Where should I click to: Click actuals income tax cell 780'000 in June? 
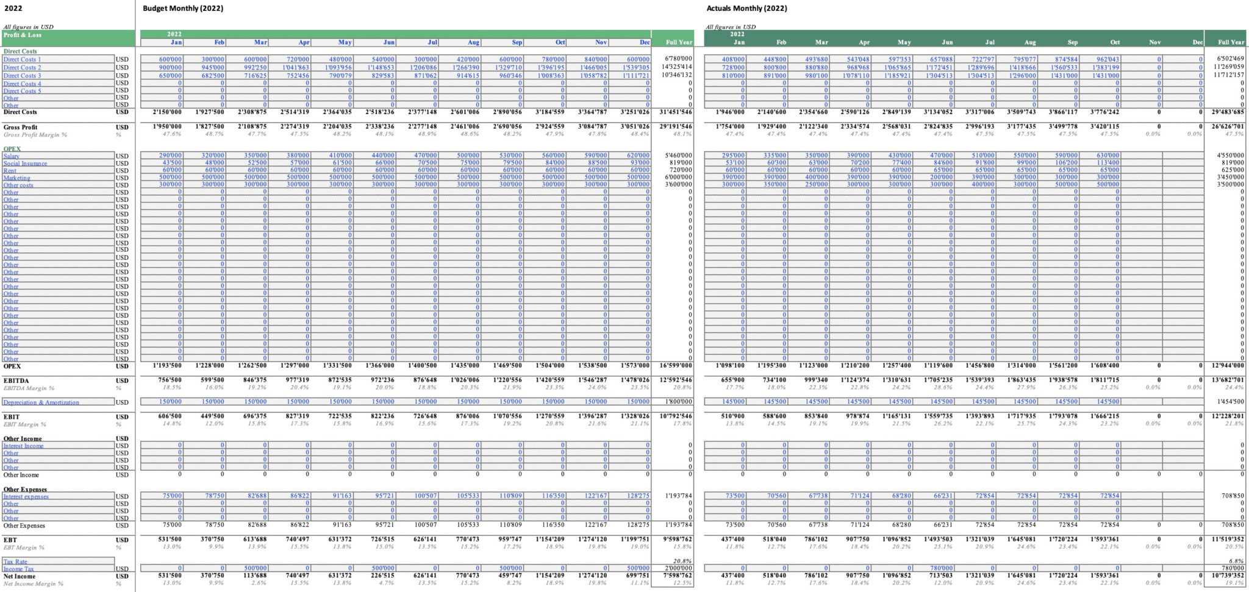932,569
